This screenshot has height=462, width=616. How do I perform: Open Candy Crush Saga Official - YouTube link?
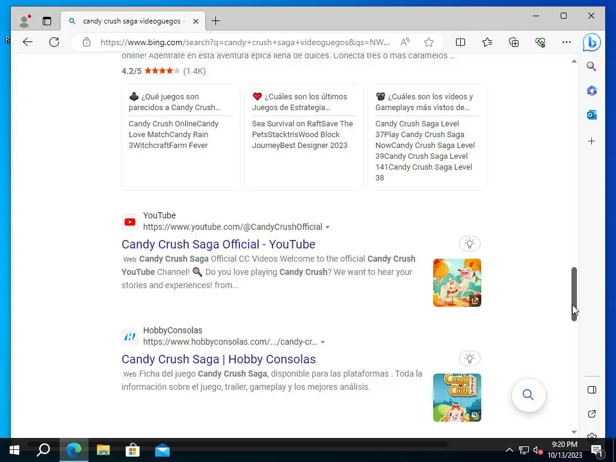click(218, 244)
